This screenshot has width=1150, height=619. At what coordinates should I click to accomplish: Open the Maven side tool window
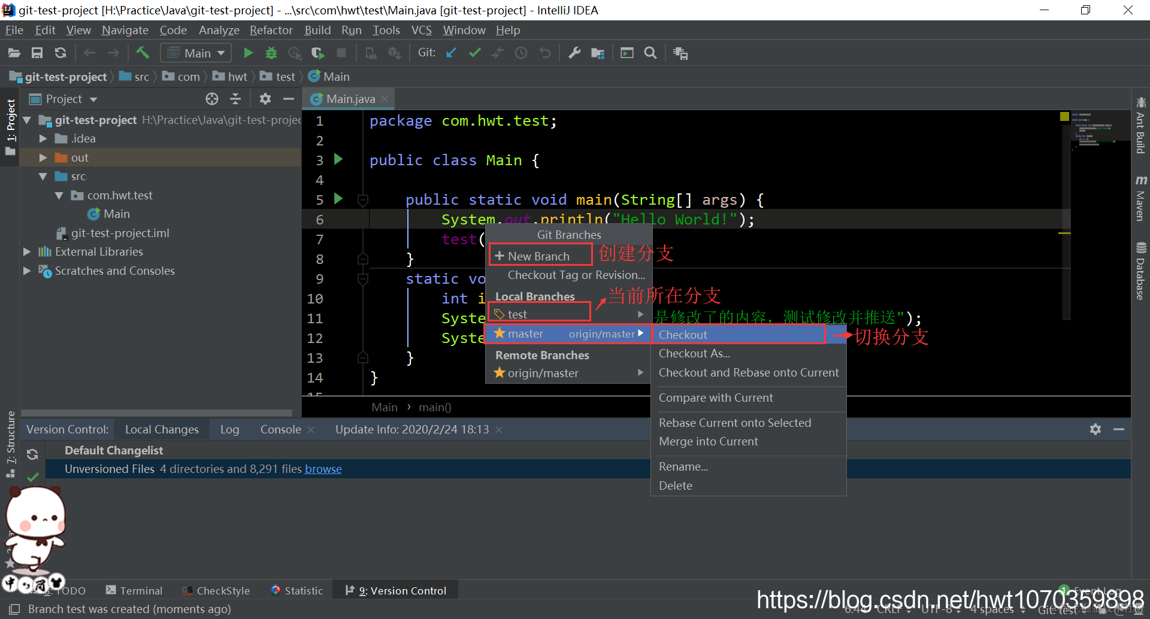1140,198
